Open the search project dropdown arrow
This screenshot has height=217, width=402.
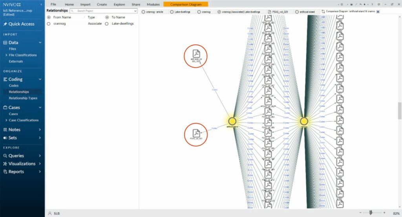135,11
